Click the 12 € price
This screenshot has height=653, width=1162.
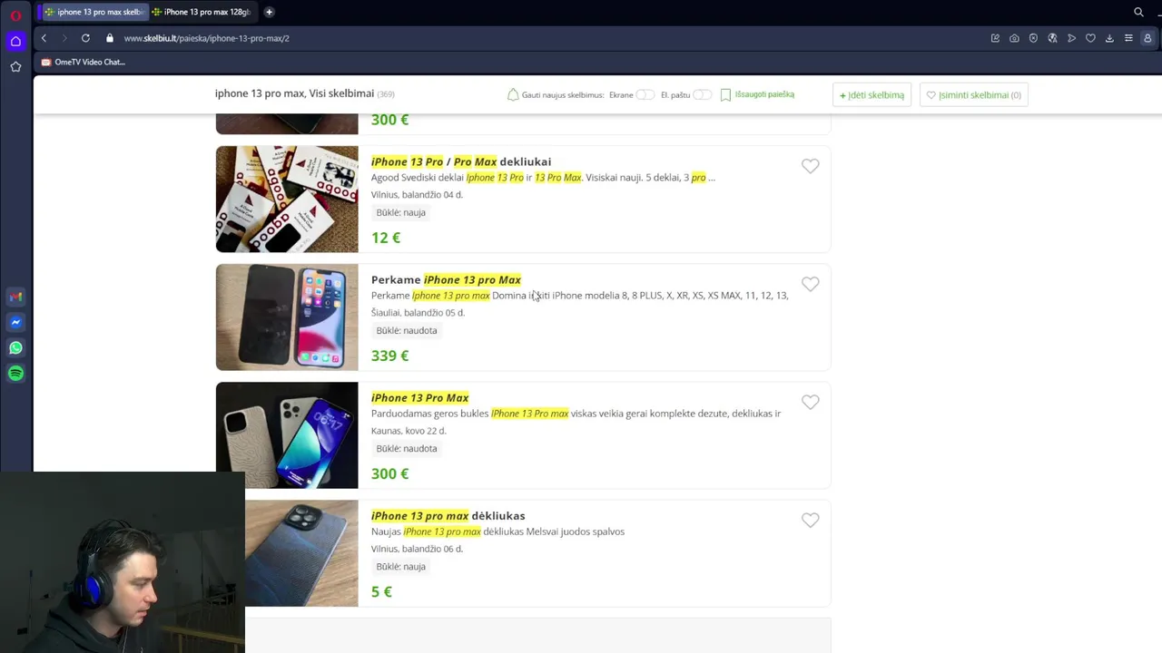tap(386, 238)
